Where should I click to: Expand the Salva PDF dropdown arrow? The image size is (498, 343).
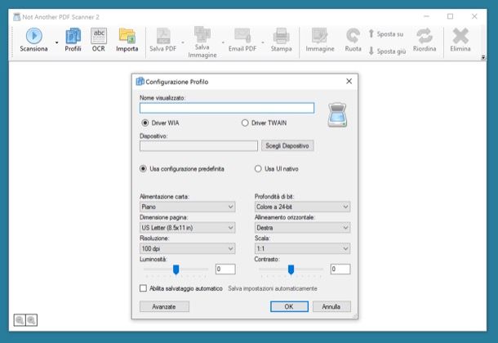click(183, 42)
